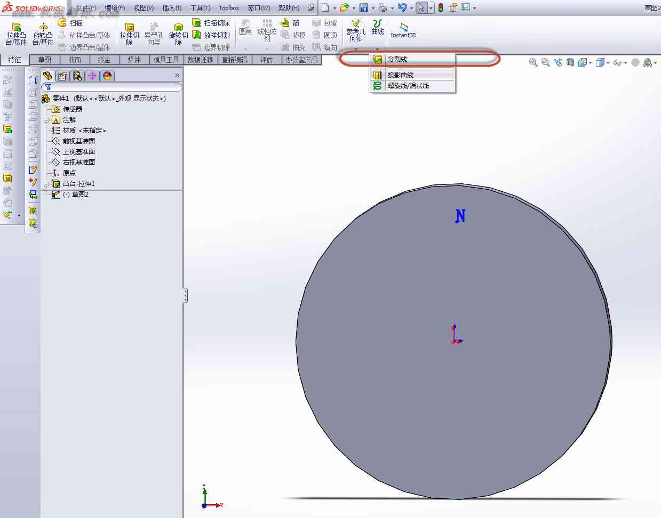Switch to DimXpertManager tab
The height and width of the screenshot is (518, 661).
92,76
